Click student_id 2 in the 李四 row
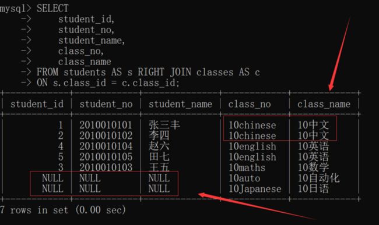The width and height of the screenshot is (379, 225). (x=61, y=135)
